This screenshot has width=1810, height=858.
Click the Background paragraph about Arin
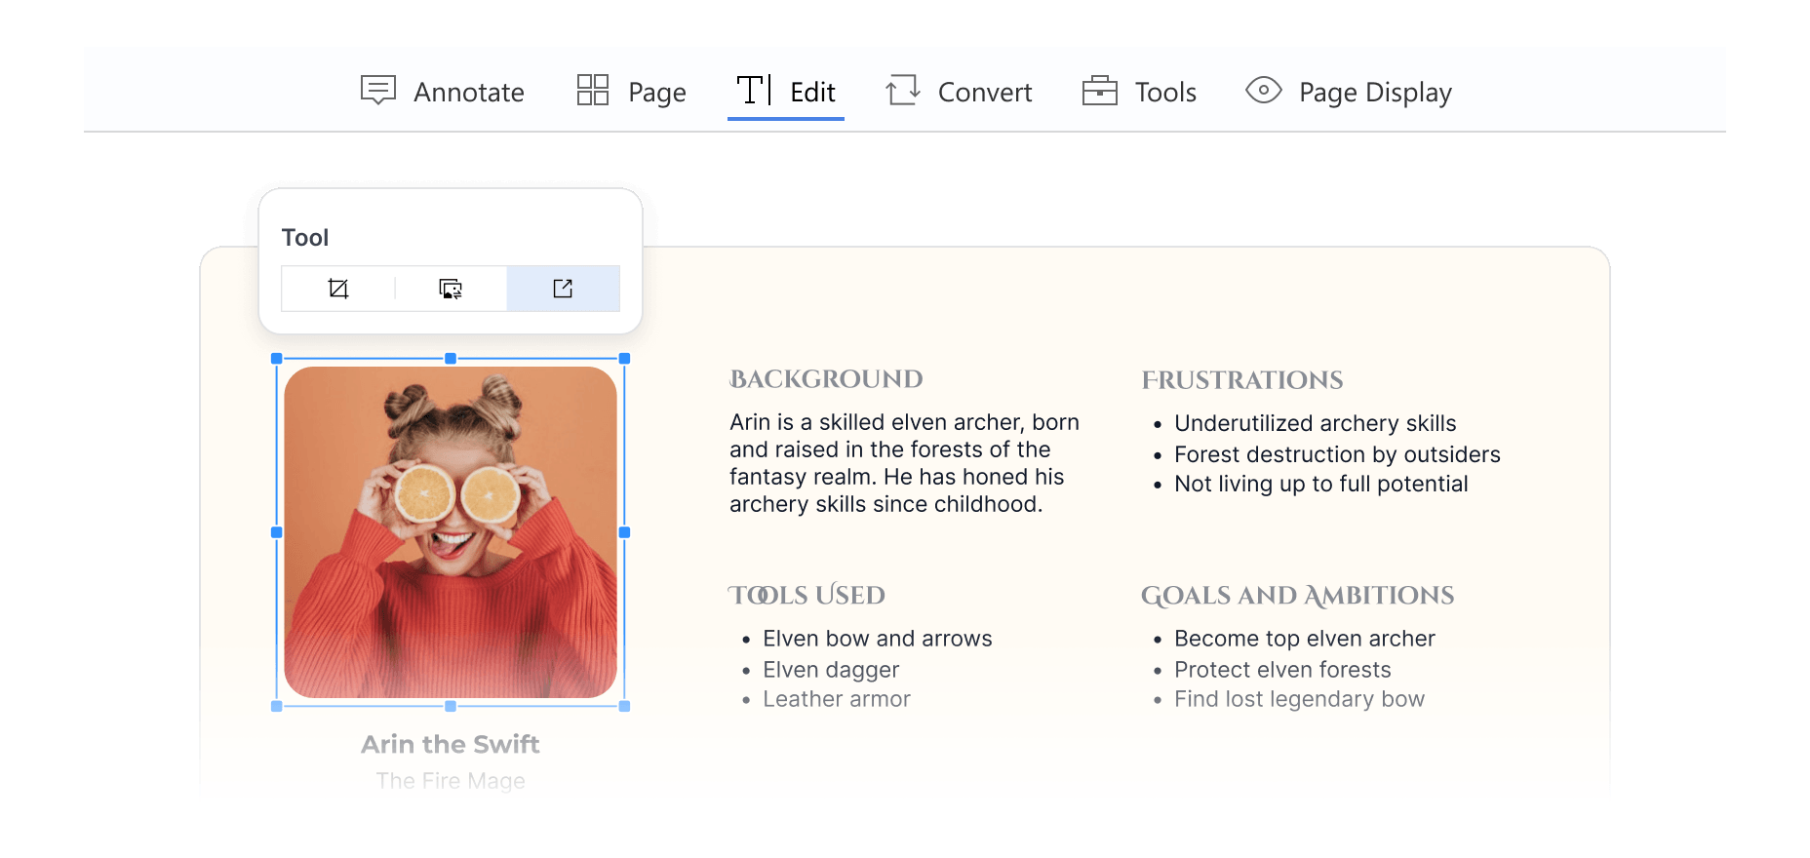click(x=904, y=463)
